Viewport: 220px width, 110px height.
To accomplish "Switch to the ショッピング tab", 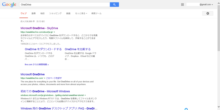I will coord(55,13).
